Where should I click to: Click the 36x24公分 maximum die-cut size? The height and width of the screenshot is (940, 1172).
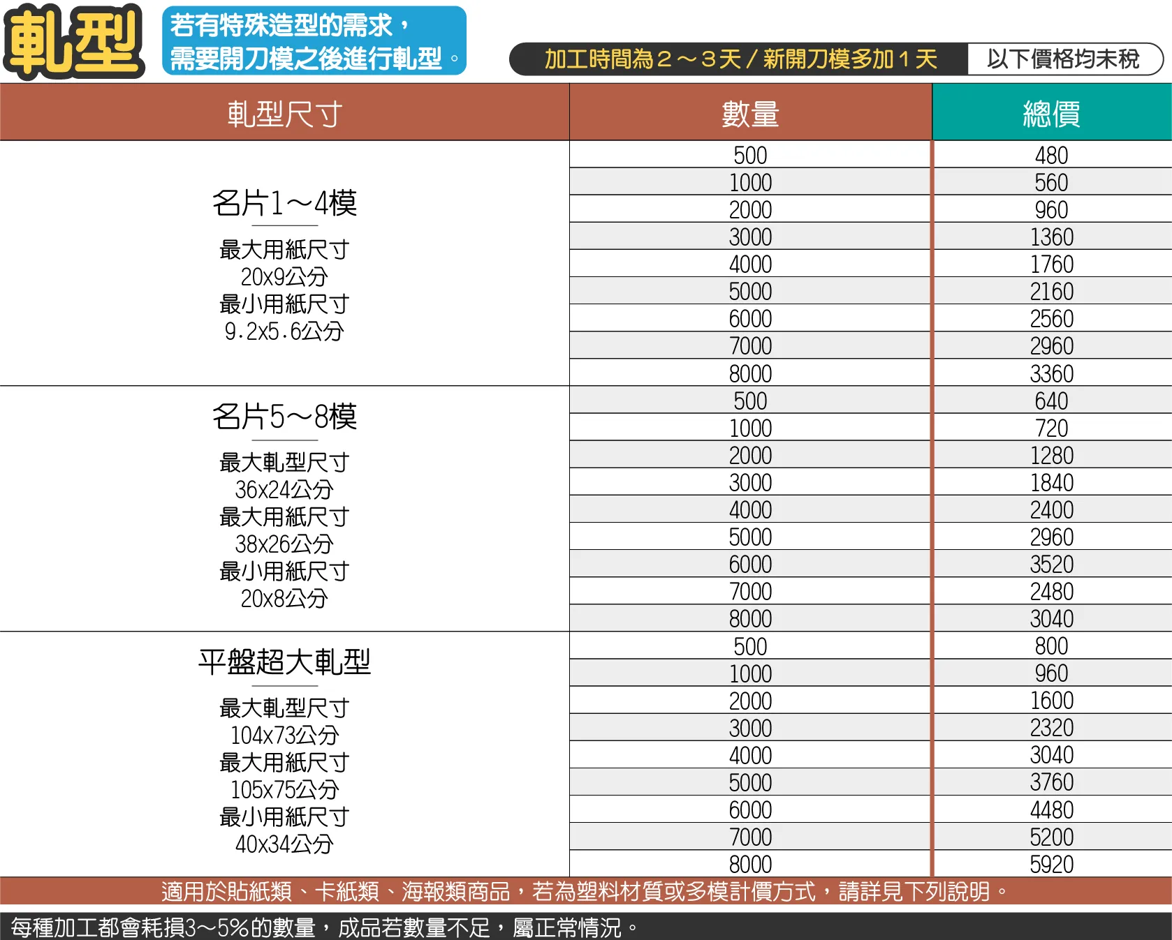click(x=284, y=489)
